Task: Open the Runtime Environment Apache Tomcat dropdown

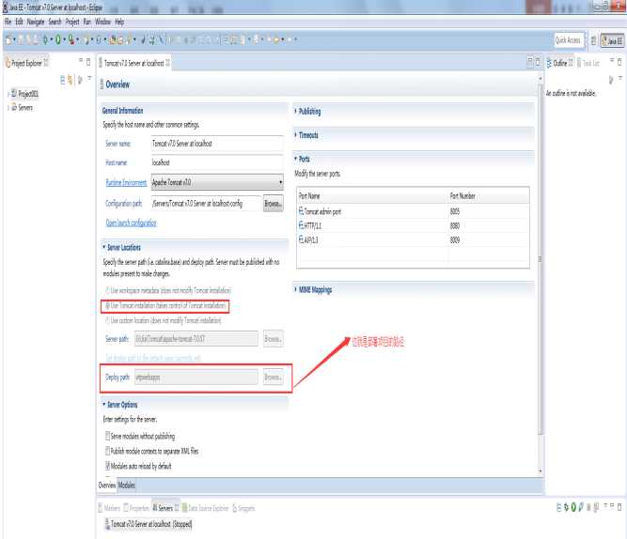Action: [217, 182]
